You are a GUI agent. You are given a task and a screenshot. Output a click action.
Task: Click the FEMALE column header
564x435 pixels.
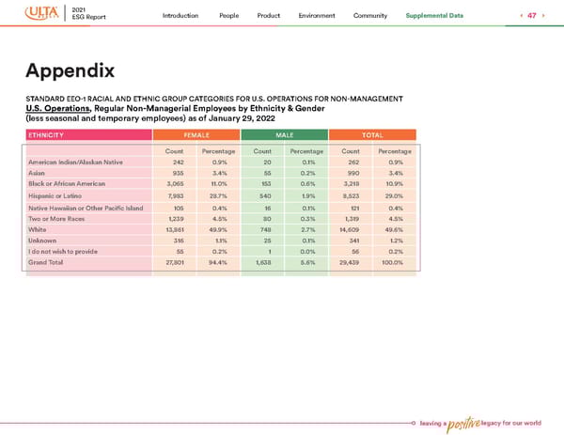click(x=196, y=136)
